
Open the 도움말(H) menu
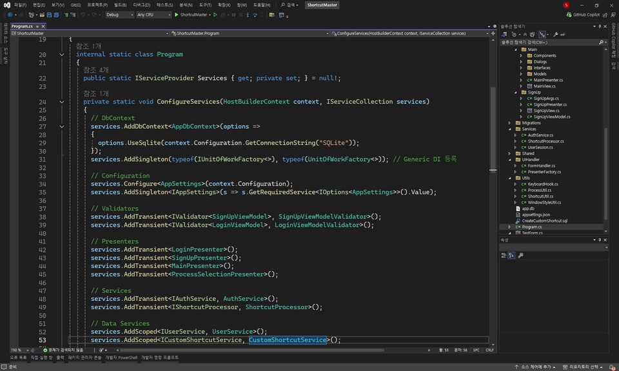click(262, 5)
